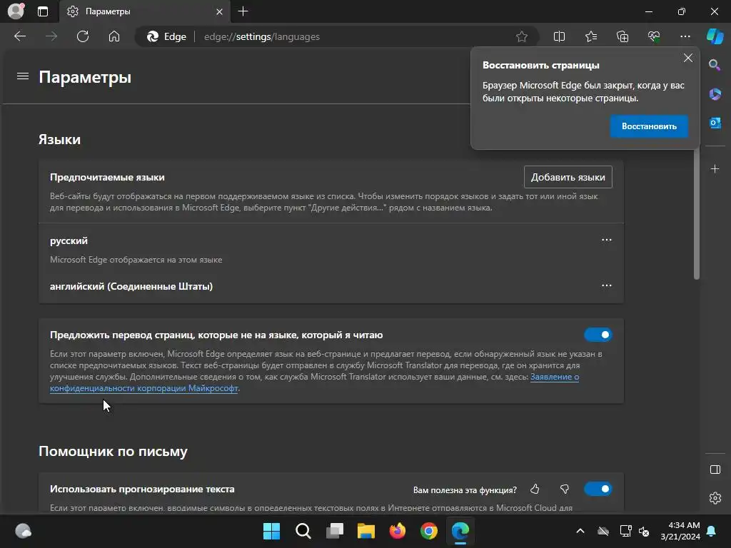Click the Восстановить button
This screenshot has width=731, height=548.
(x=649, y=126)
